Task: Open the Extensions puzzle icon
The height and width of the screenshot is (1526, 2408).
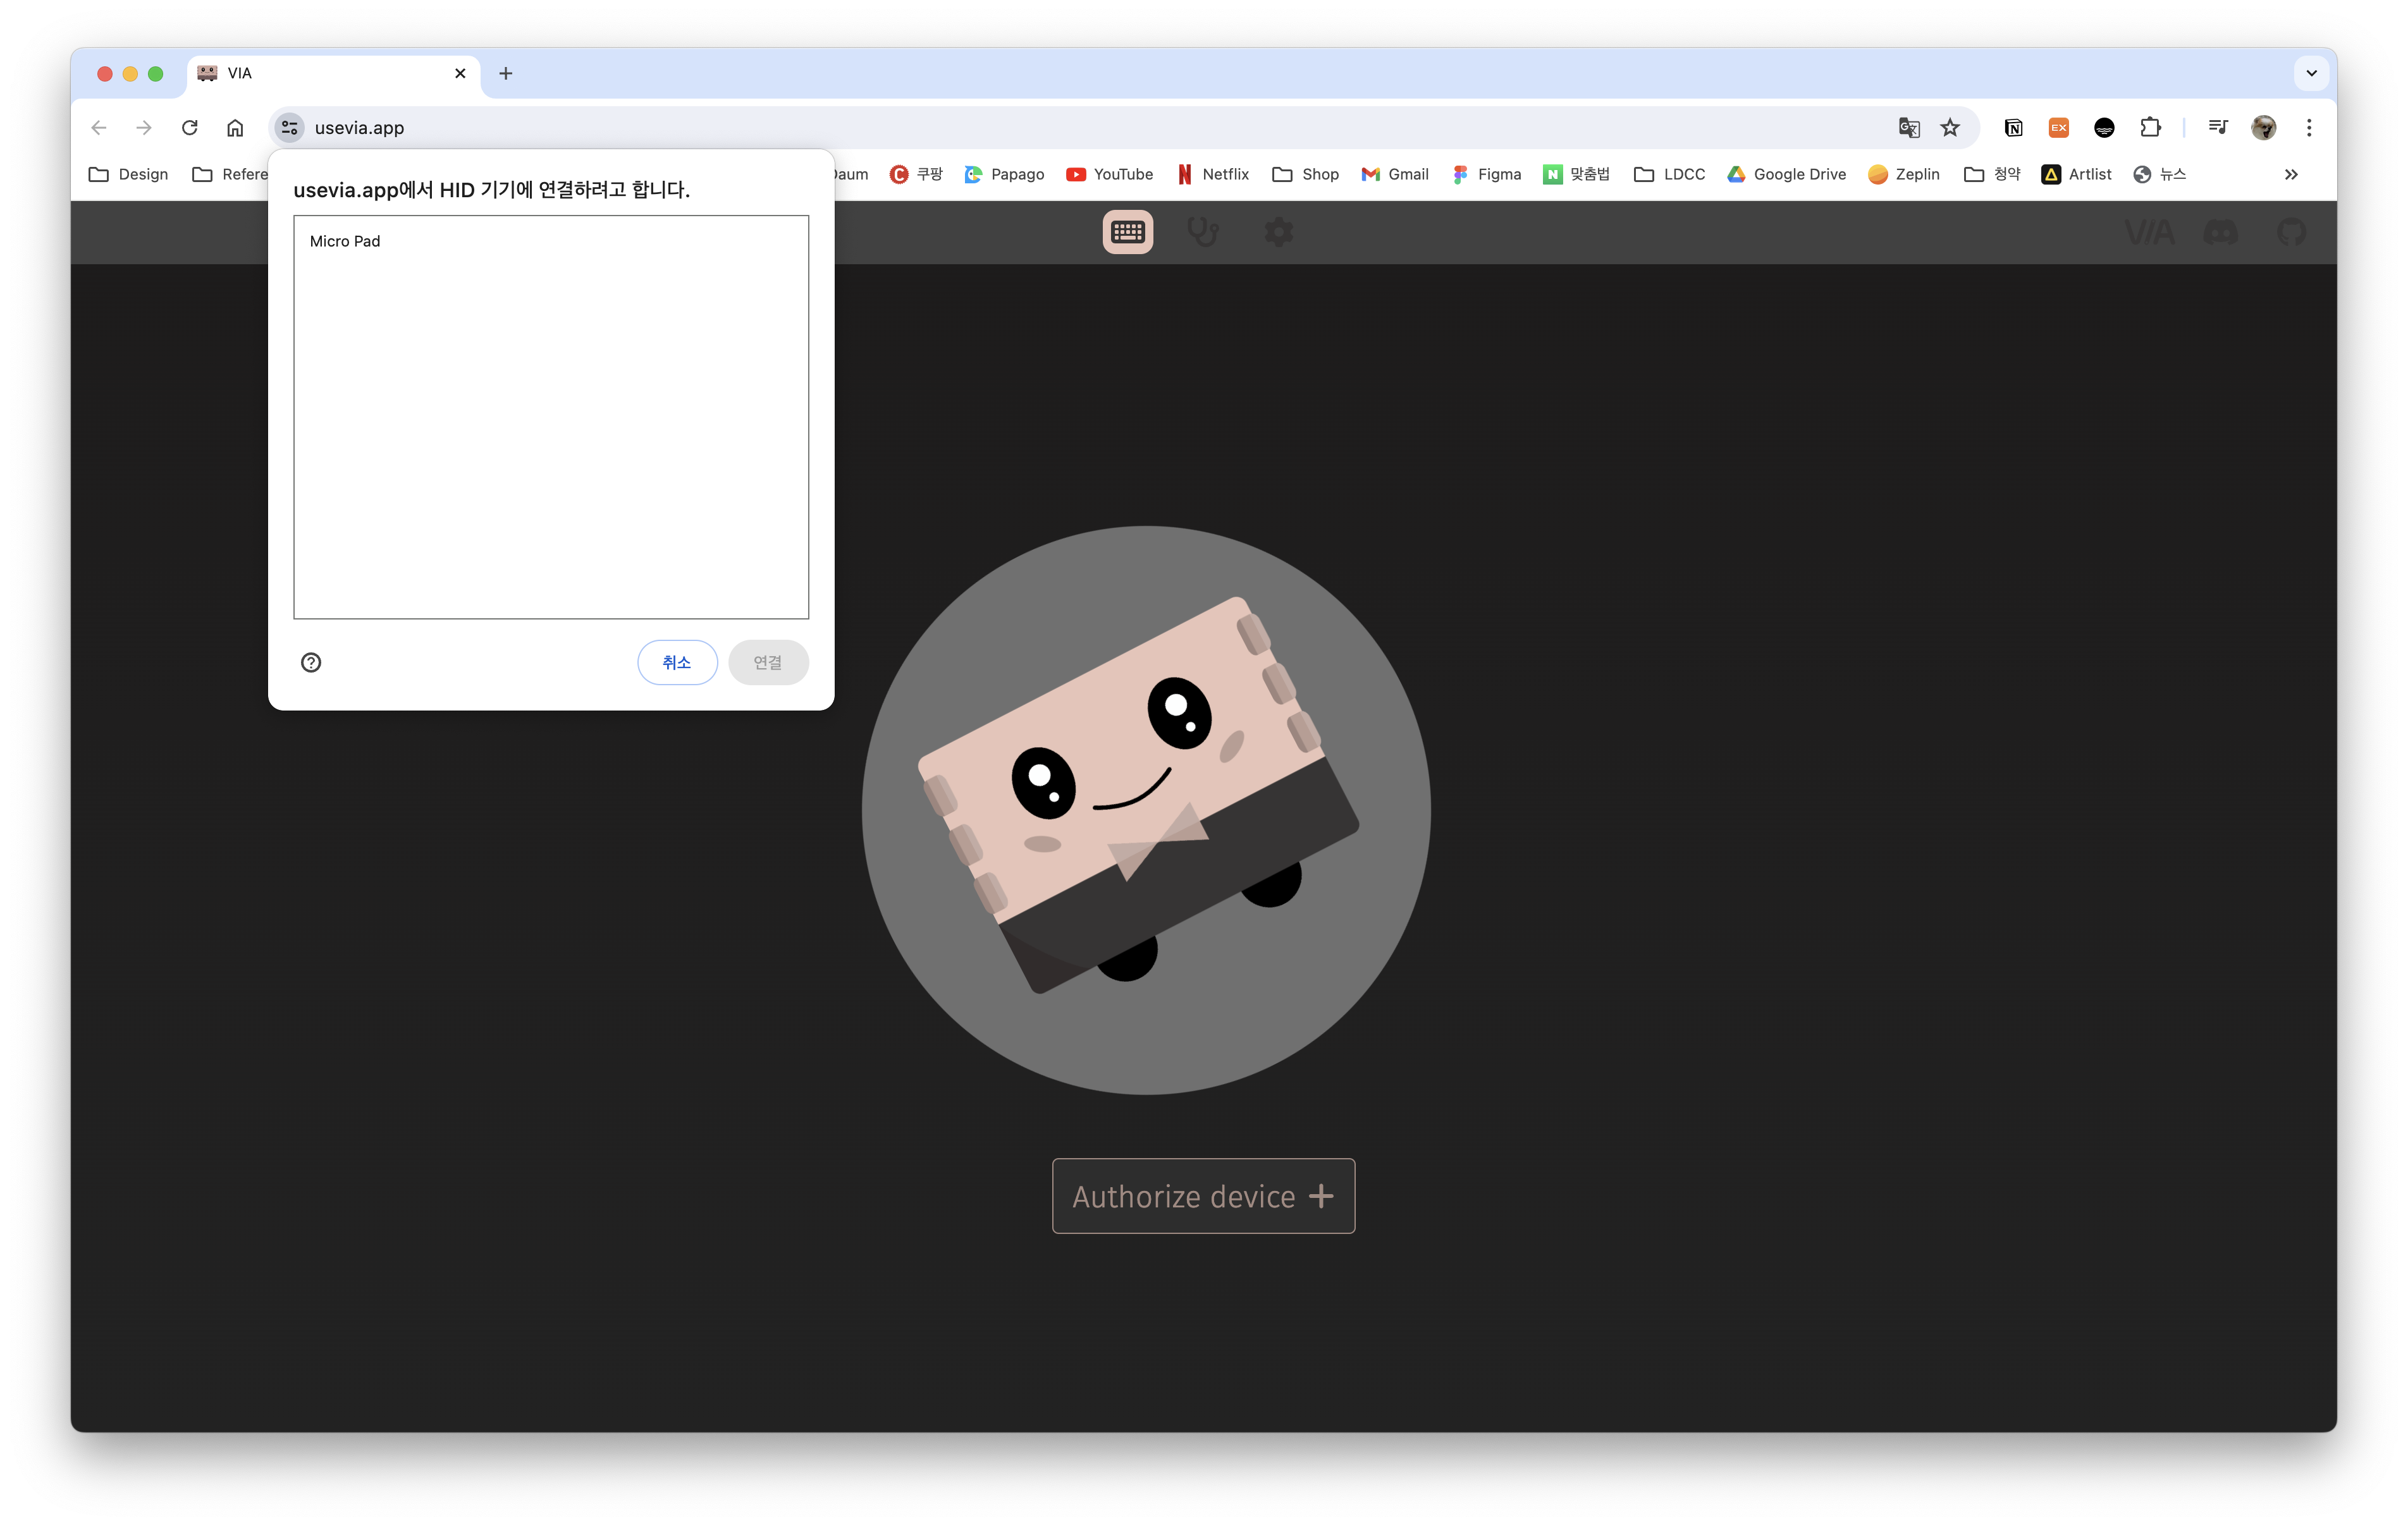Action: tap(2150, 127)
